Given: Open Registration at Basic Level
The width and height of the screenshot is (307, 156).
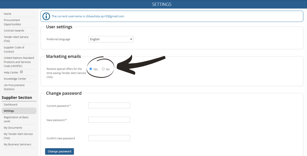Looking at the screenshot, I should [16, 119].
